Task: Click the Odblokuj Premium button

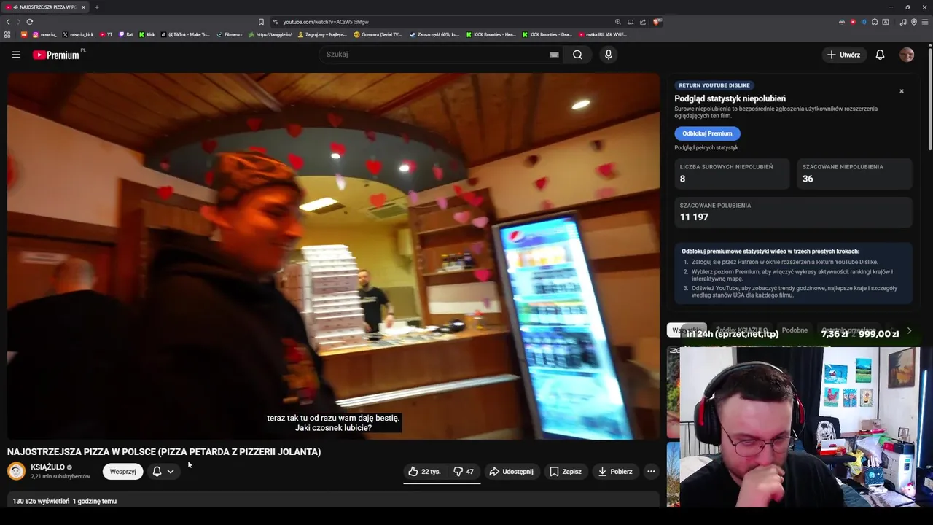Action: point(707,133)
